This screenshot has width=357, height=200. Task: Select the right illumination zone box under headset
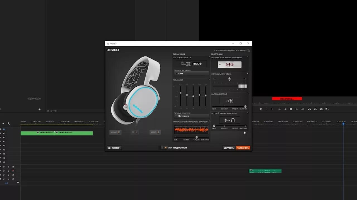(x=155, y=132)
